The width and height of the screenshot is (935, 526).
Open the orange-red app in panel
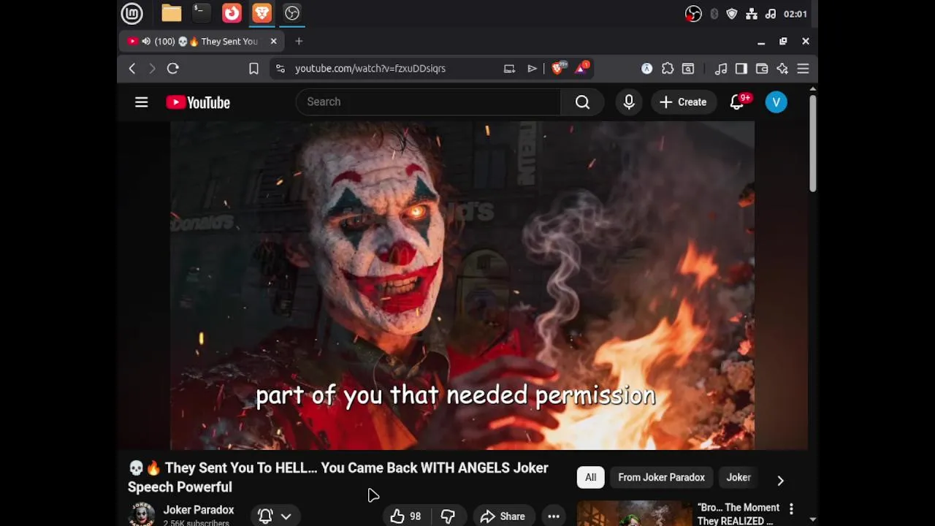232,13
